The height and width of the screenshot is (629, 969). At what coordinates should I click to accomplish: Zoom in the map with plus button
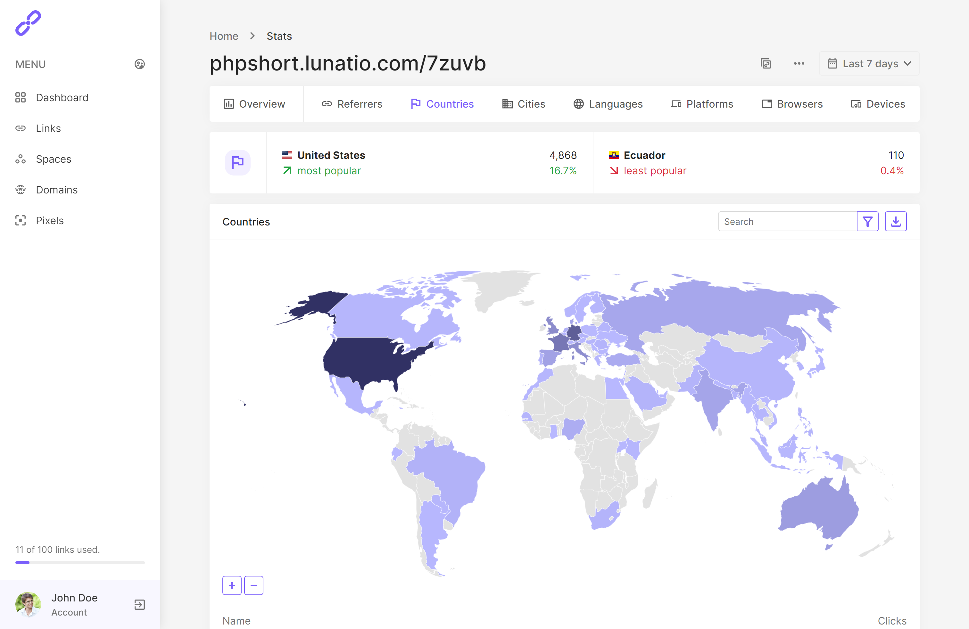coord(232,585)
